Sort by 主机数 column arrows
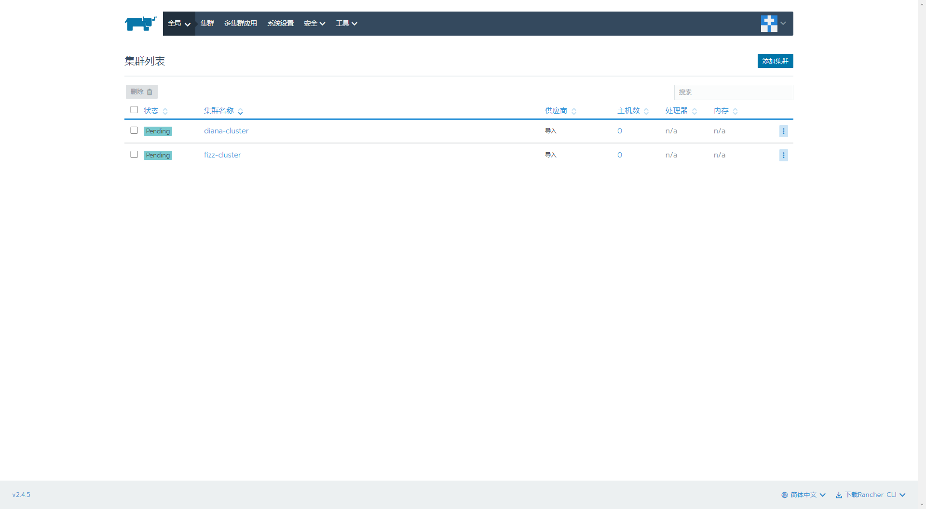 pos(646,111)
